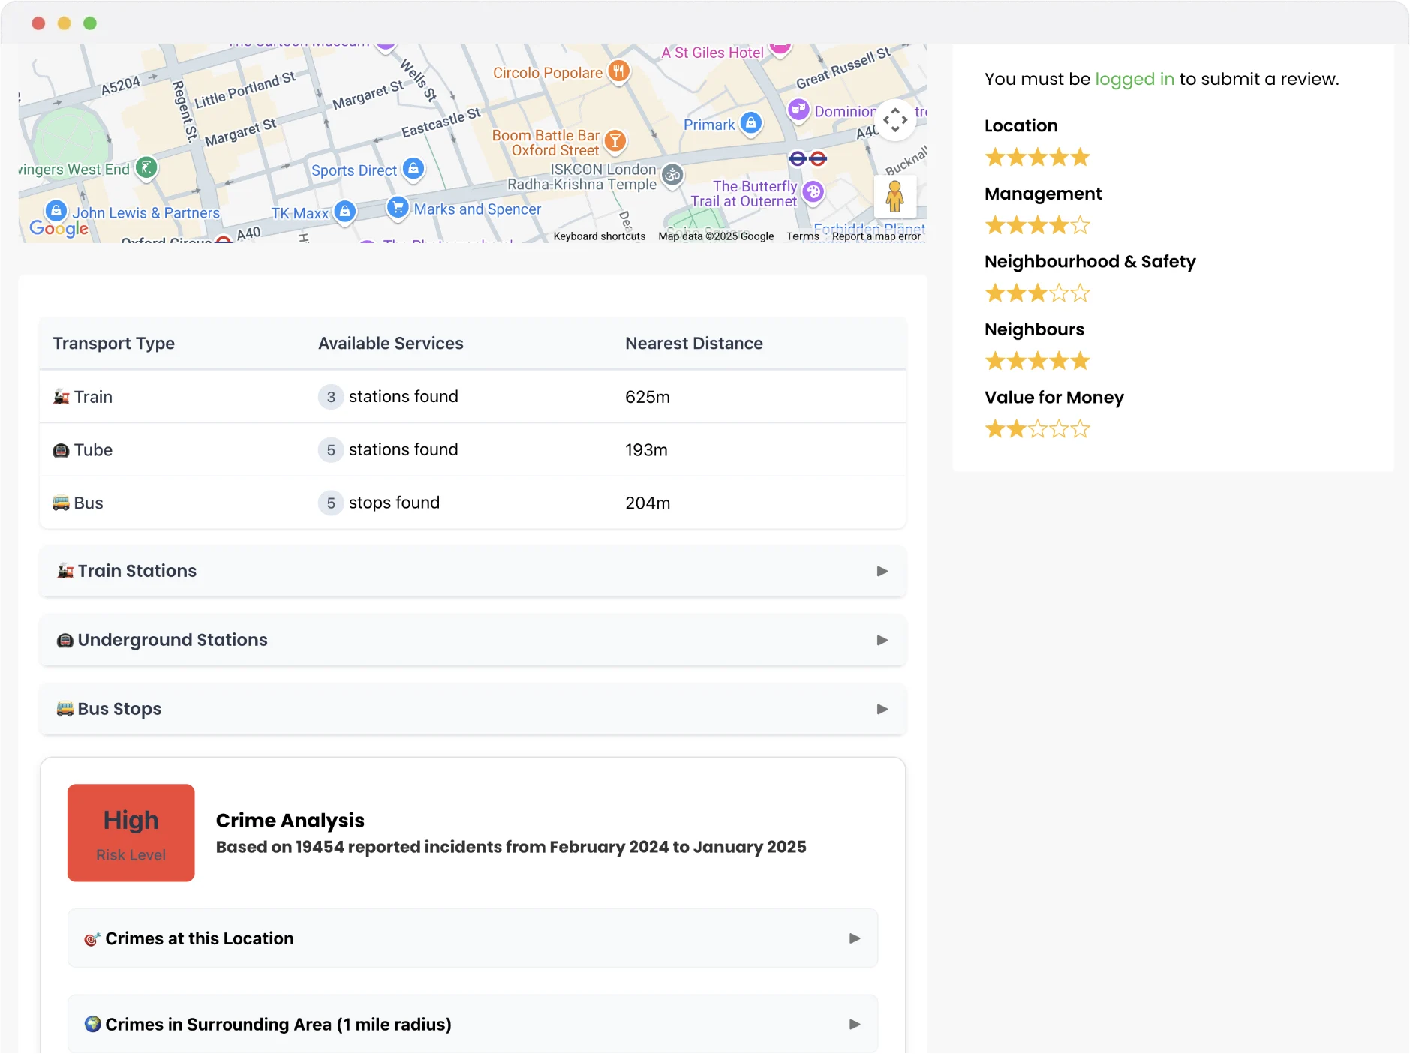The image size is (1410, 1054).
Task: Click the red High Risk Level badge
Action: click(x=131, y=833)
